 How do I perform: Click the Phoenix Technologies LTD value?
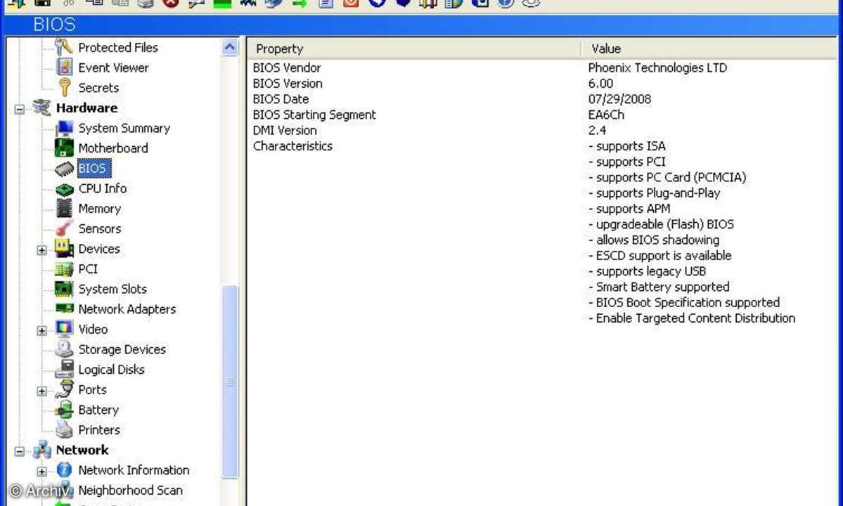point(657,67)
